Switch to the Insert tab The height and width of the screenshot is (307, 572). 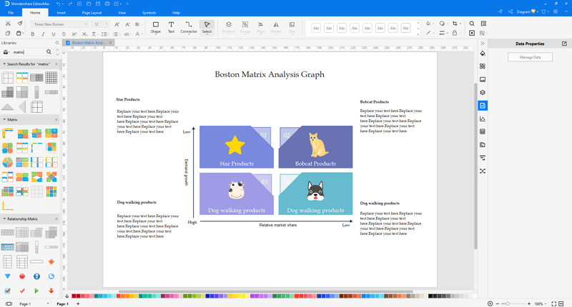[61, 13]
